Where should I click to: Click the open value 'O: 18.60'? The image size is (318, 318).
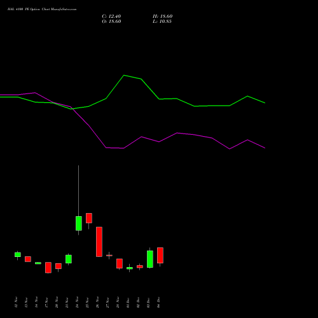[111, 22]
